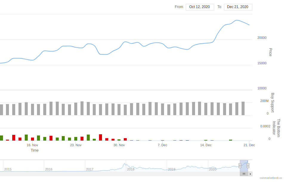Click the Buy Support axis title
This screenshot has height=186, width=289.
pyautogui.click(x=272, y=103)
